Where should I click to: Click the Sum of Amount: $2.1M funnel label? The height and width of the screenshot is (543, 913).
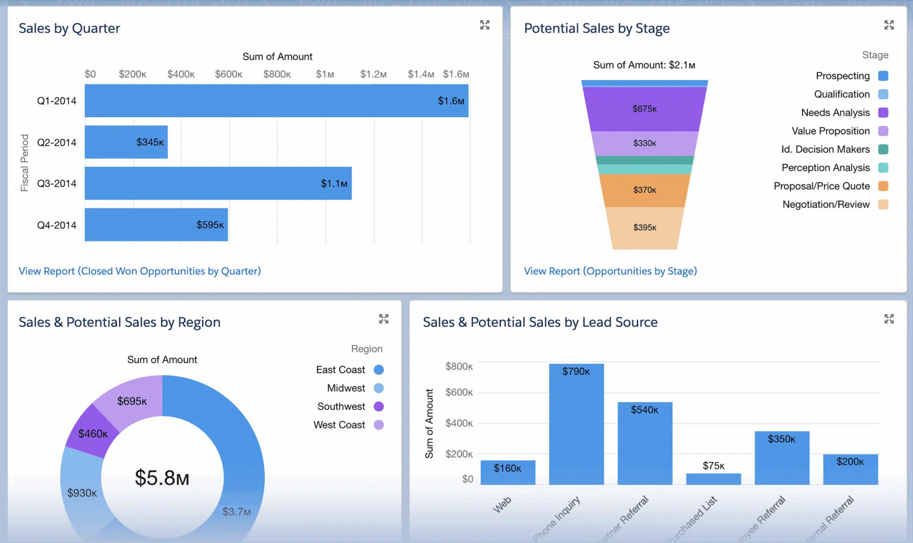(644, 65)
